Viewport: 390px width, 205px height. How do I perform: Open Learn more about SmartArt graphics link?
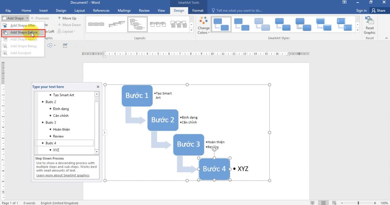[x=63, y=175]
